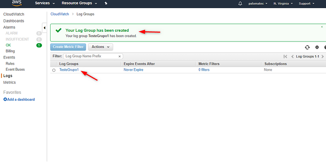Expand the Resource Groups menu

tap(79, 3)
